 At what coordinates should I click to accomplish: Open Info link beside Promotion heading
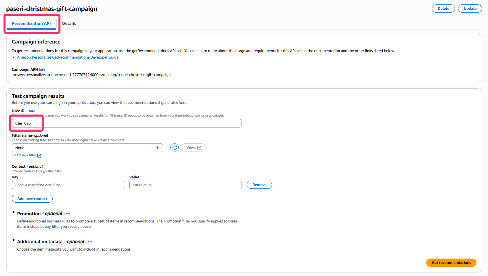pyautogui.click(x=67, y=214)
